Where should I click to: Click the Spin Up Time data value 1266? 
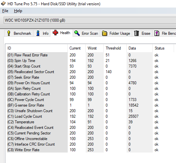pos(132,61)
